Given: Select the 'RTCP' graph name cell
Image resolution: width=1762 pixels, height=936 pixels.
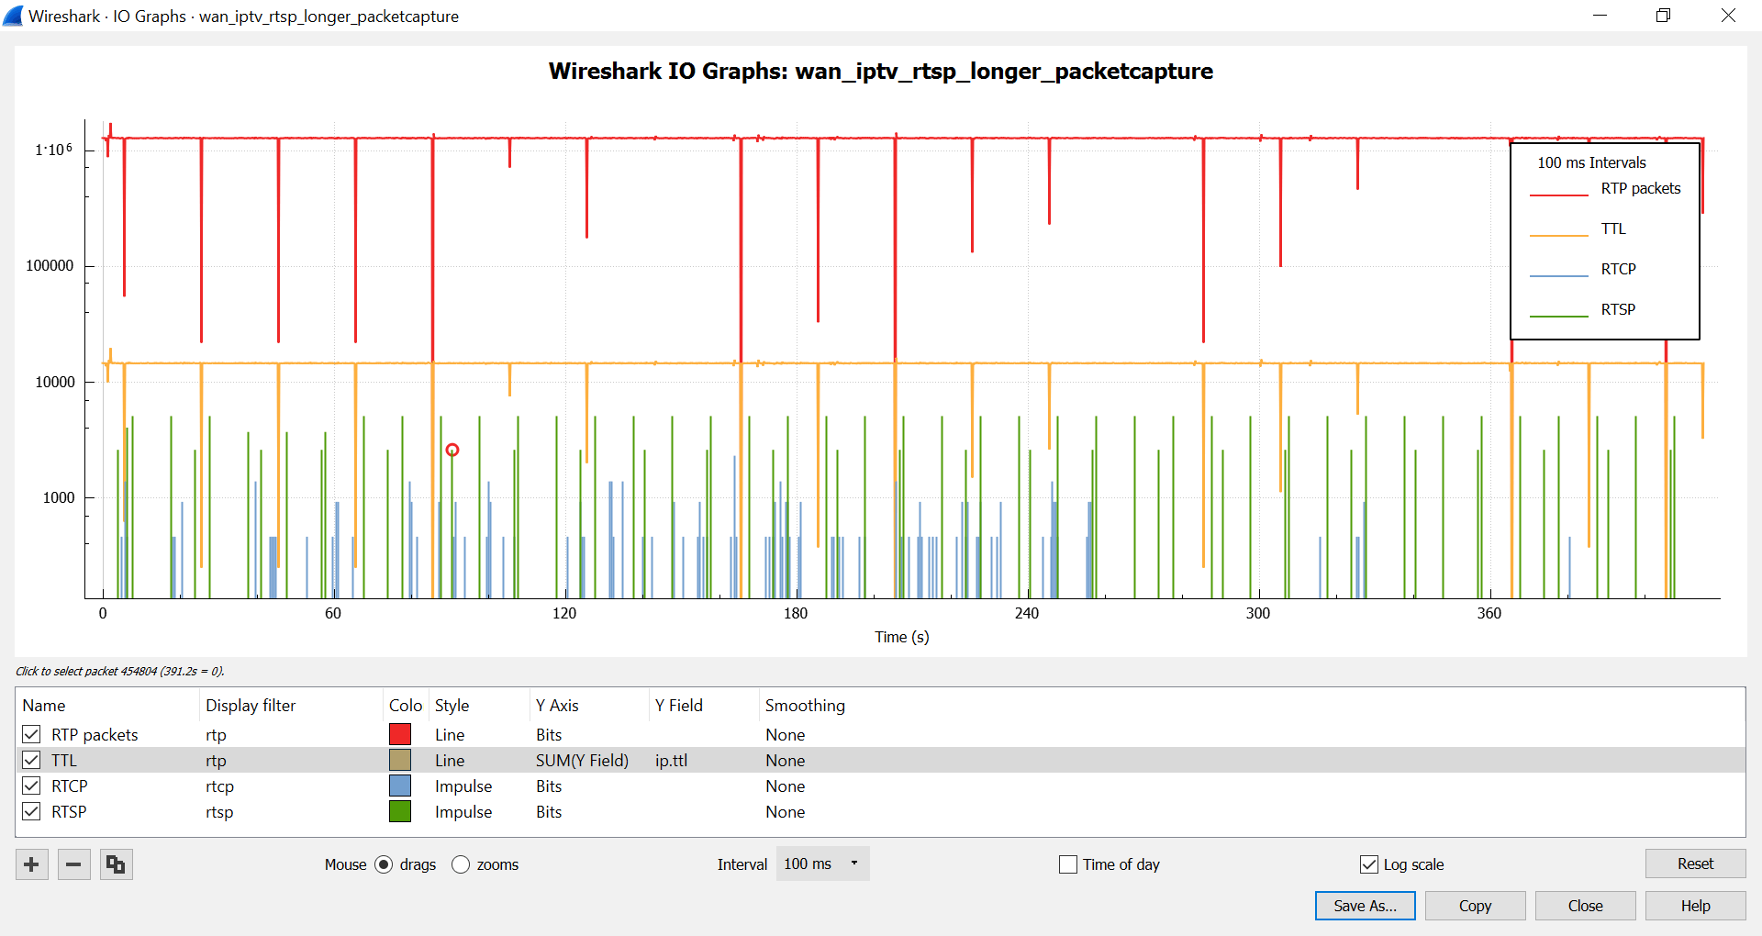Looking at the screenshot, I should click(70, 786).
